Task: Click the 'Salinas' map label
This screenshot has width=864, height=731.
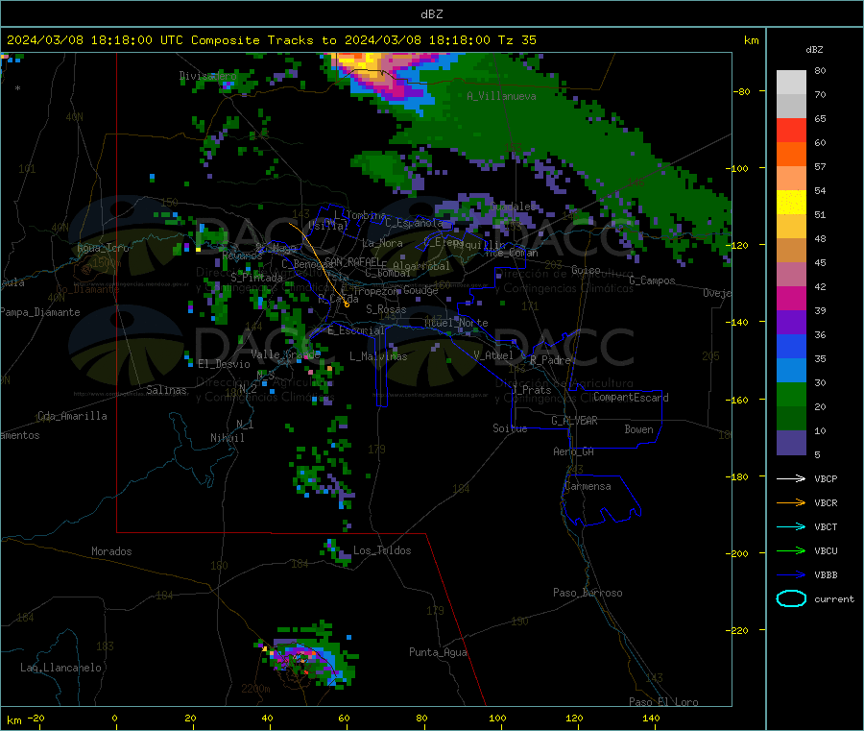Action: [x=166, y=390]
